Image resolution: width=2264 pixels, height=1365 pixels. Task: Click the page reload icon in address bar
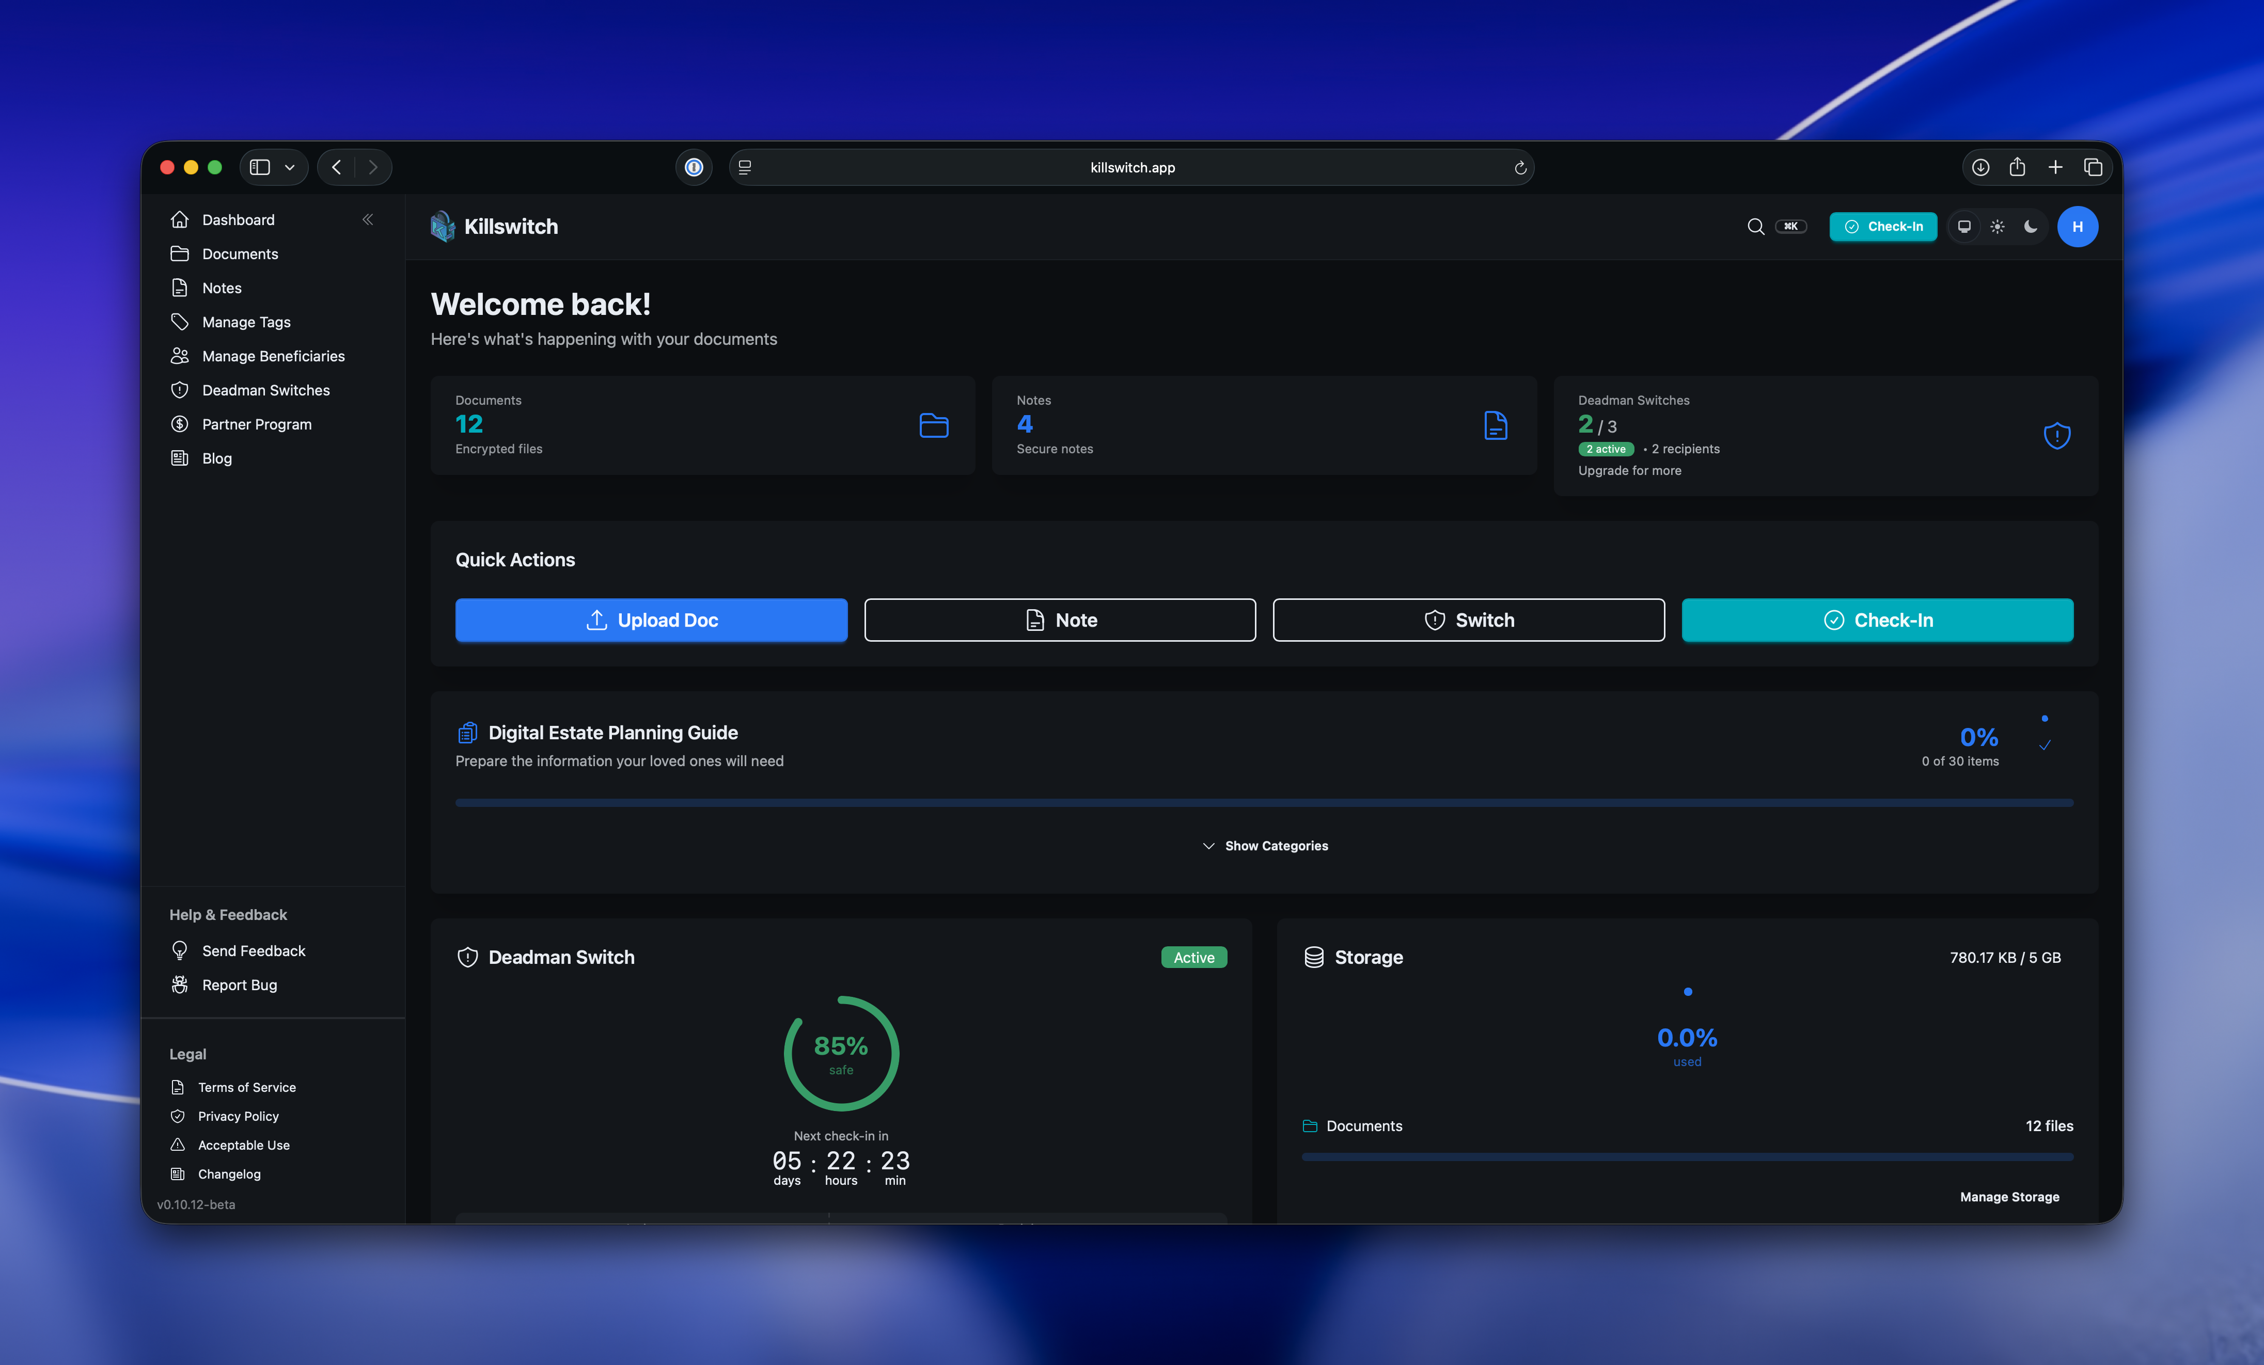[x=1520, y=167]
